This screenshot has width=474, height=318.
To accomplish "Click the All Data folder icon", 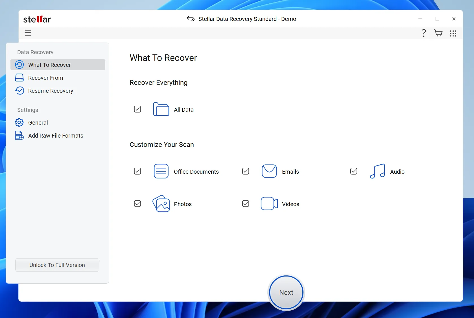I will pyautogui.click(x=161, y=109).
